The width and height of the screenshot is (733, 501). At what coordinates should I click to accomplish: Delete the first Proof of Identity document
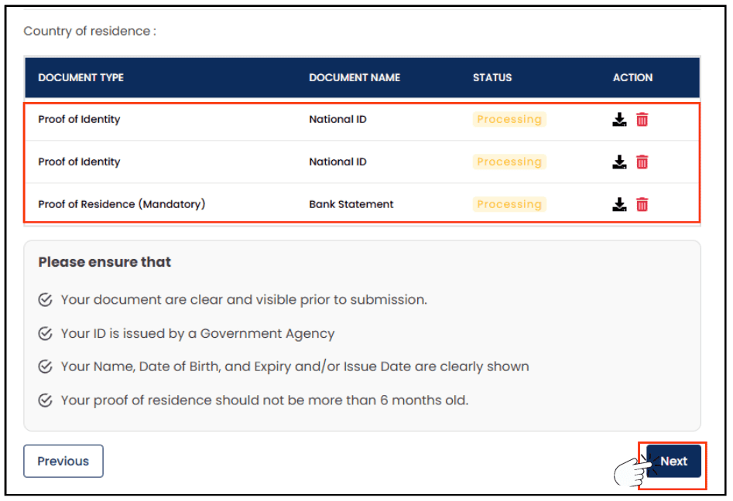tap(642, 120)
